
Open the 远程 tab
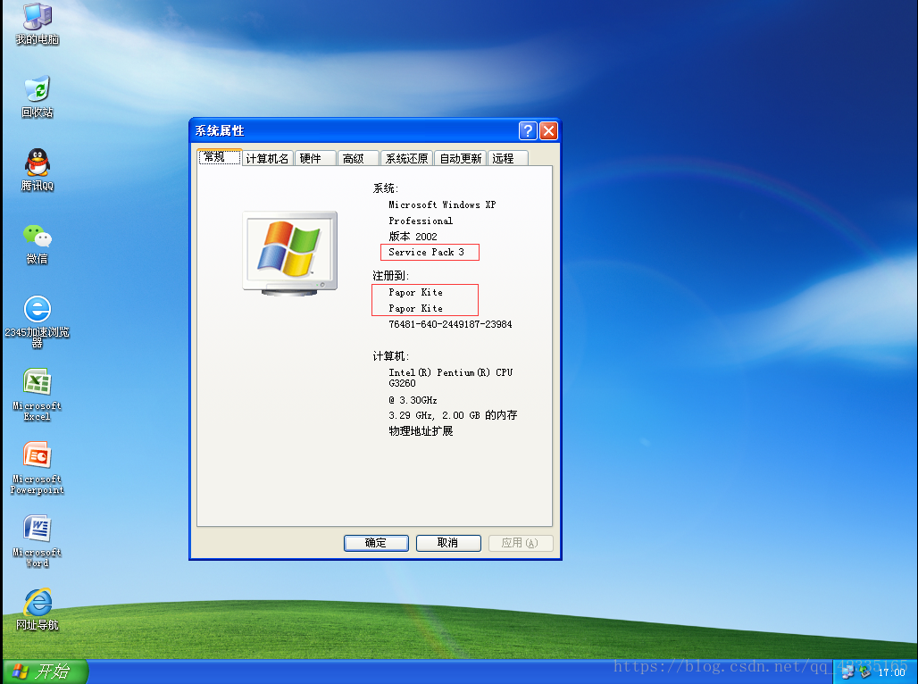click(504, 158)
